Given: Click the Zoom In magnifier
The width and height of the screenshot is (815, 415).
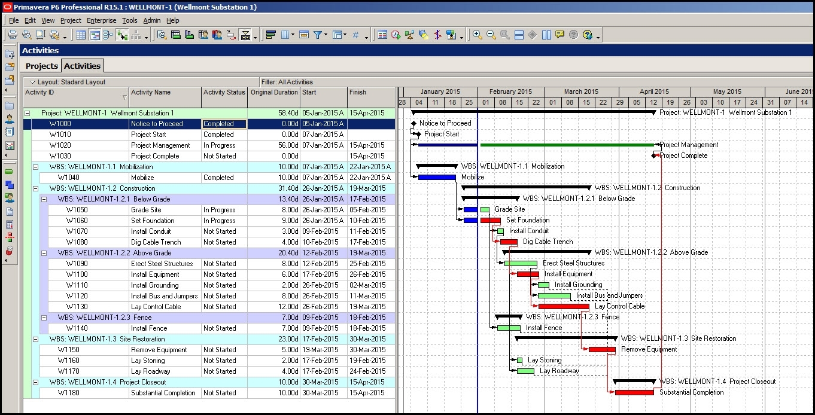Looking at the screenshot, I should click(x=478, y=35).
